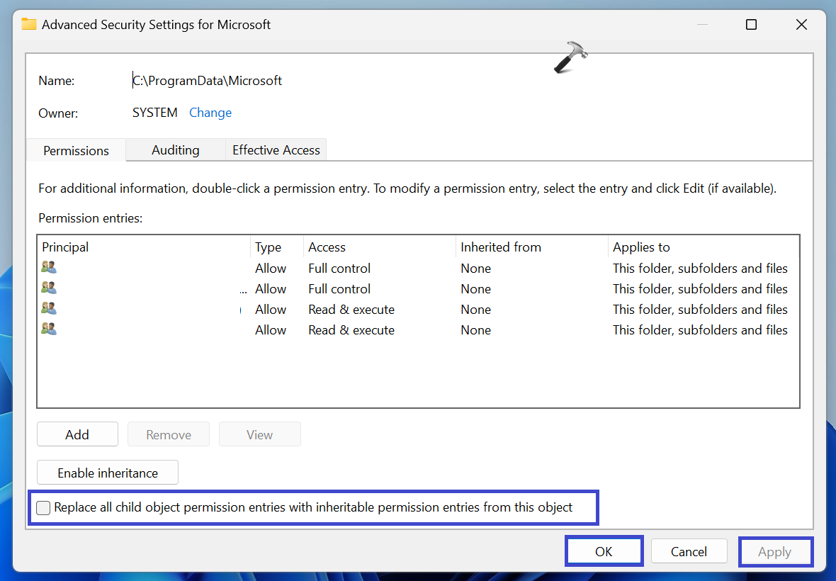Screen dimensions: 836x581
Task: Click the hammer logo icon near the top
Action: click(570, 57)
